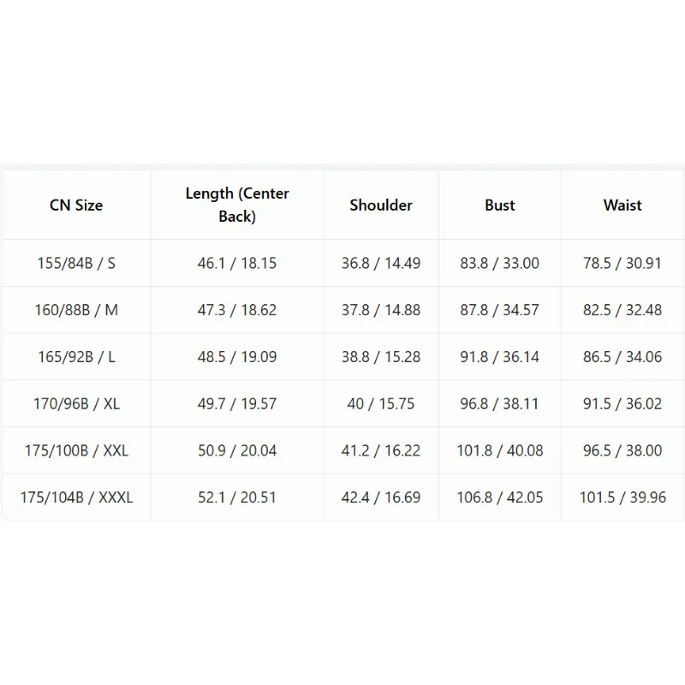The image size is (685, 685).
Task: Click the 170/96B / XL size cell
Action: point(76,403)
